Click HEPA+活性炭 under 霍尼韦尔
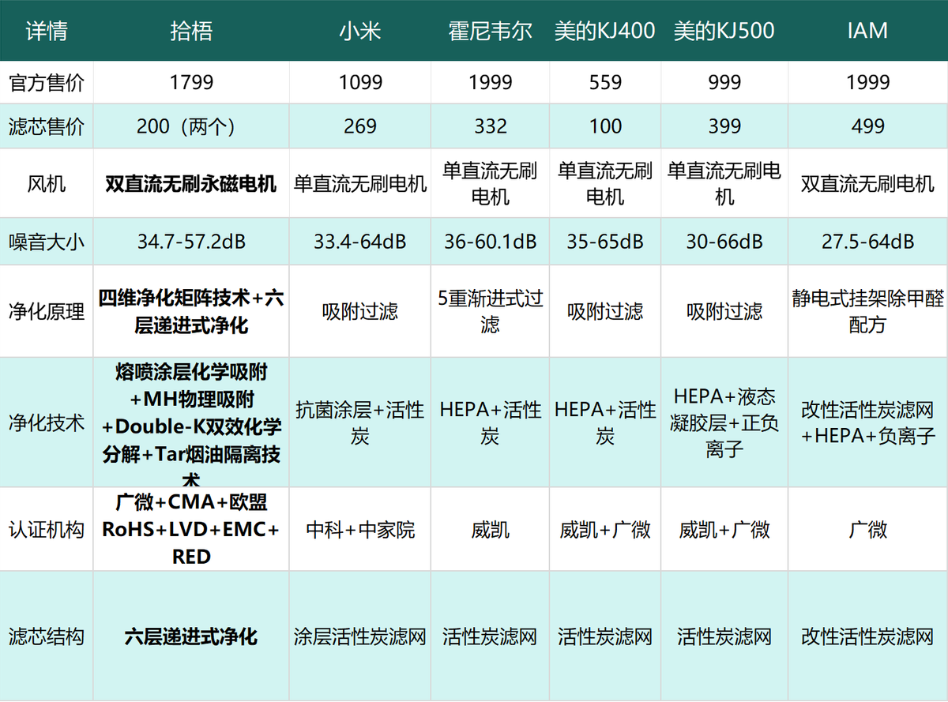 tap(490, 422)
